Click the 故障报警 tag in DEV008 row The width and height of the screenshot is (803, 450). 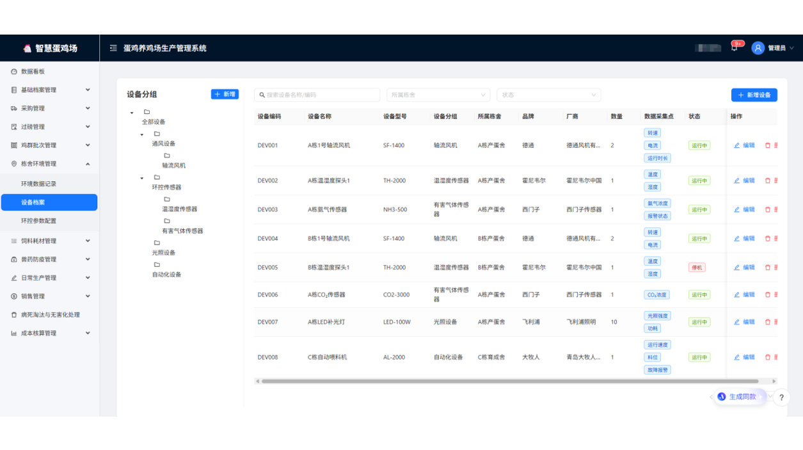[x=657, y=370]
